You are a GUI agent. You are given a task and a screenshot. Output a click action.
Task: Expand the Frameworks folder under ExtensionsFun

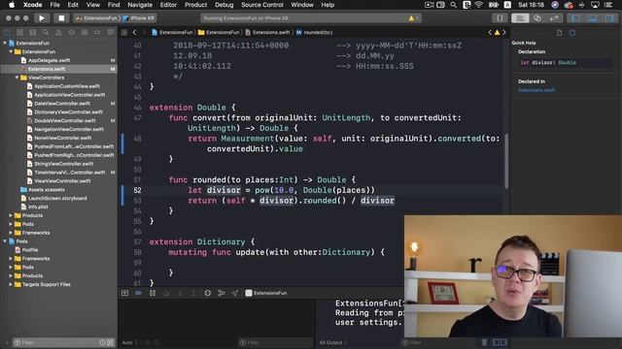point(11,233)
